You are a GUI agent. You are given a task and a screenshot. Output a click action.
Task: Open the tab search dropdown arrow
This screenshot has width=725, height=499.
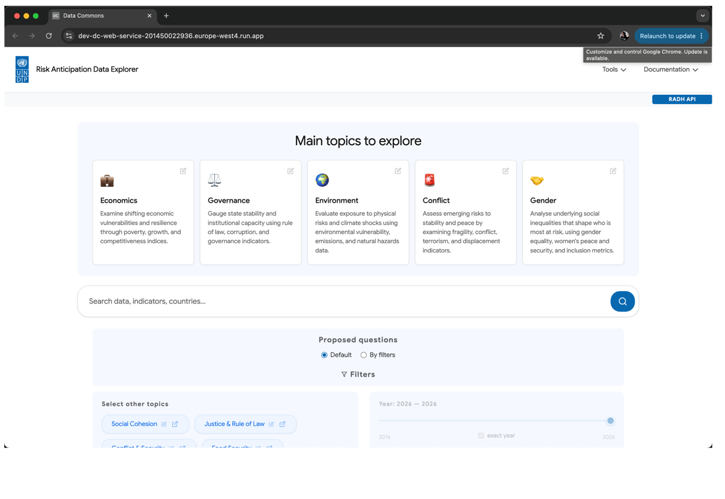(703, 16)
